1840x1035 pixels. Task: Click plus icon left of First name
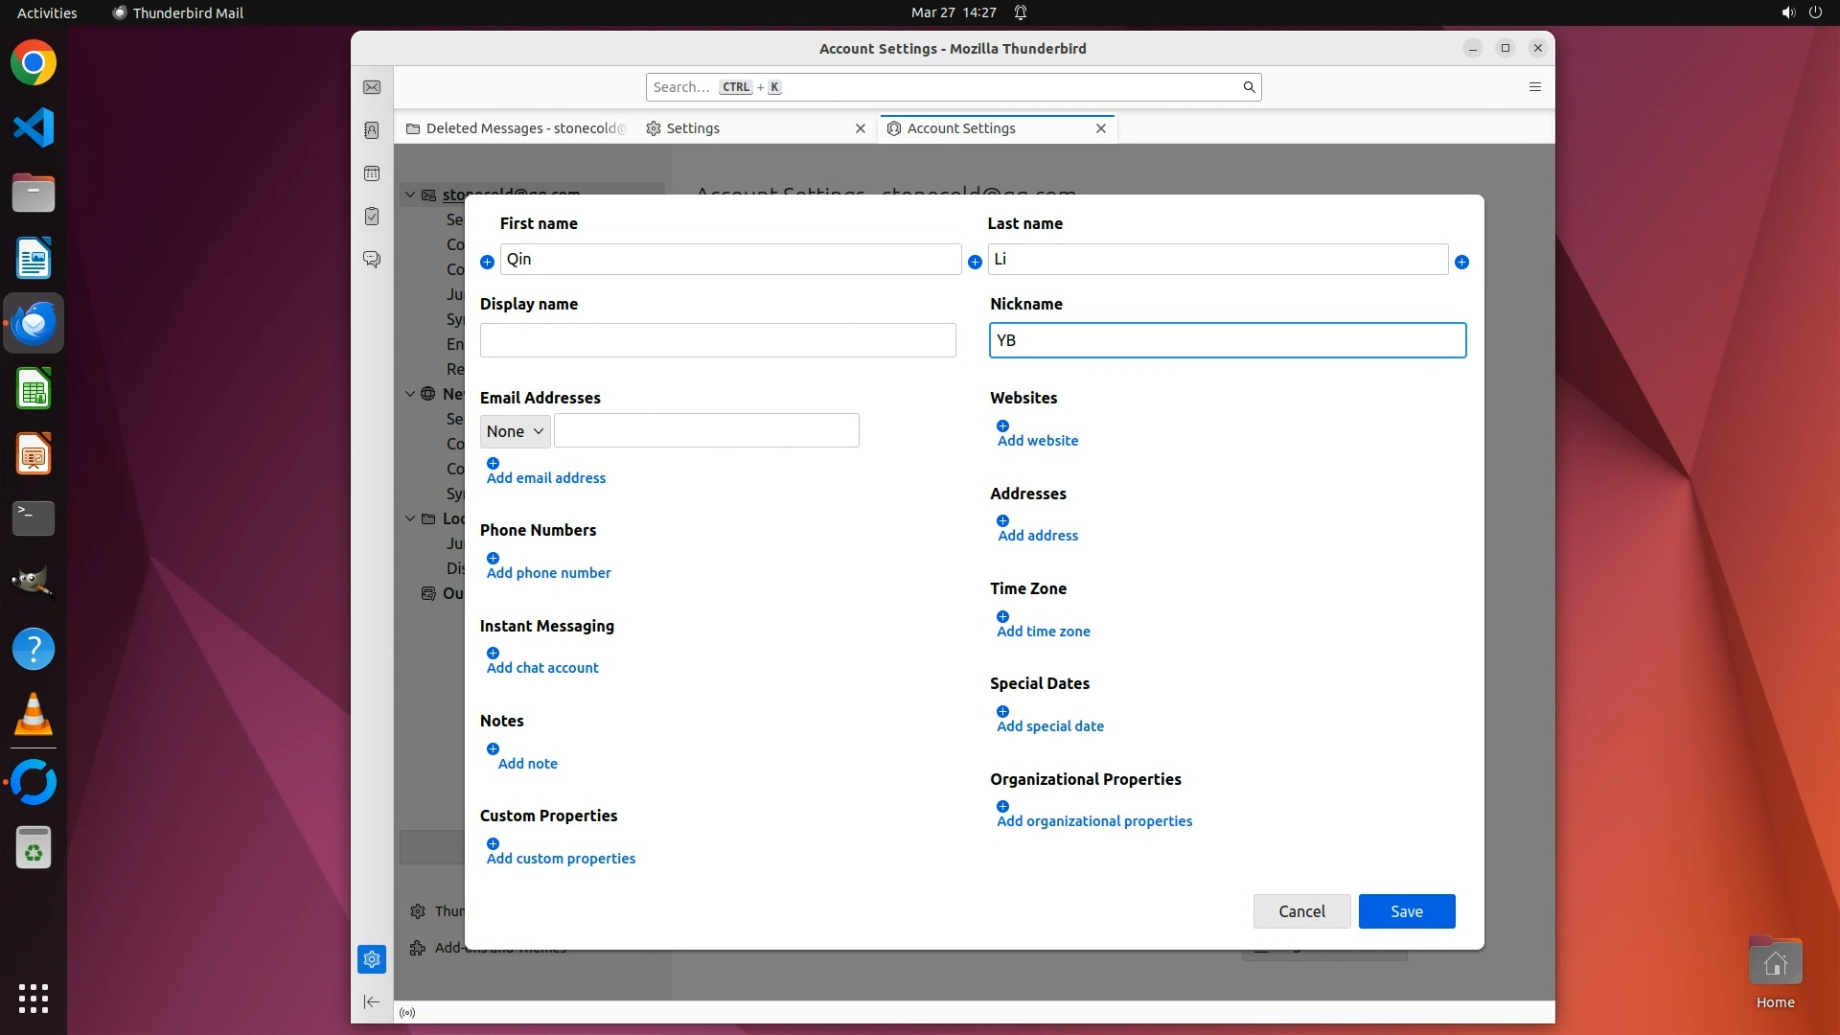487,262
